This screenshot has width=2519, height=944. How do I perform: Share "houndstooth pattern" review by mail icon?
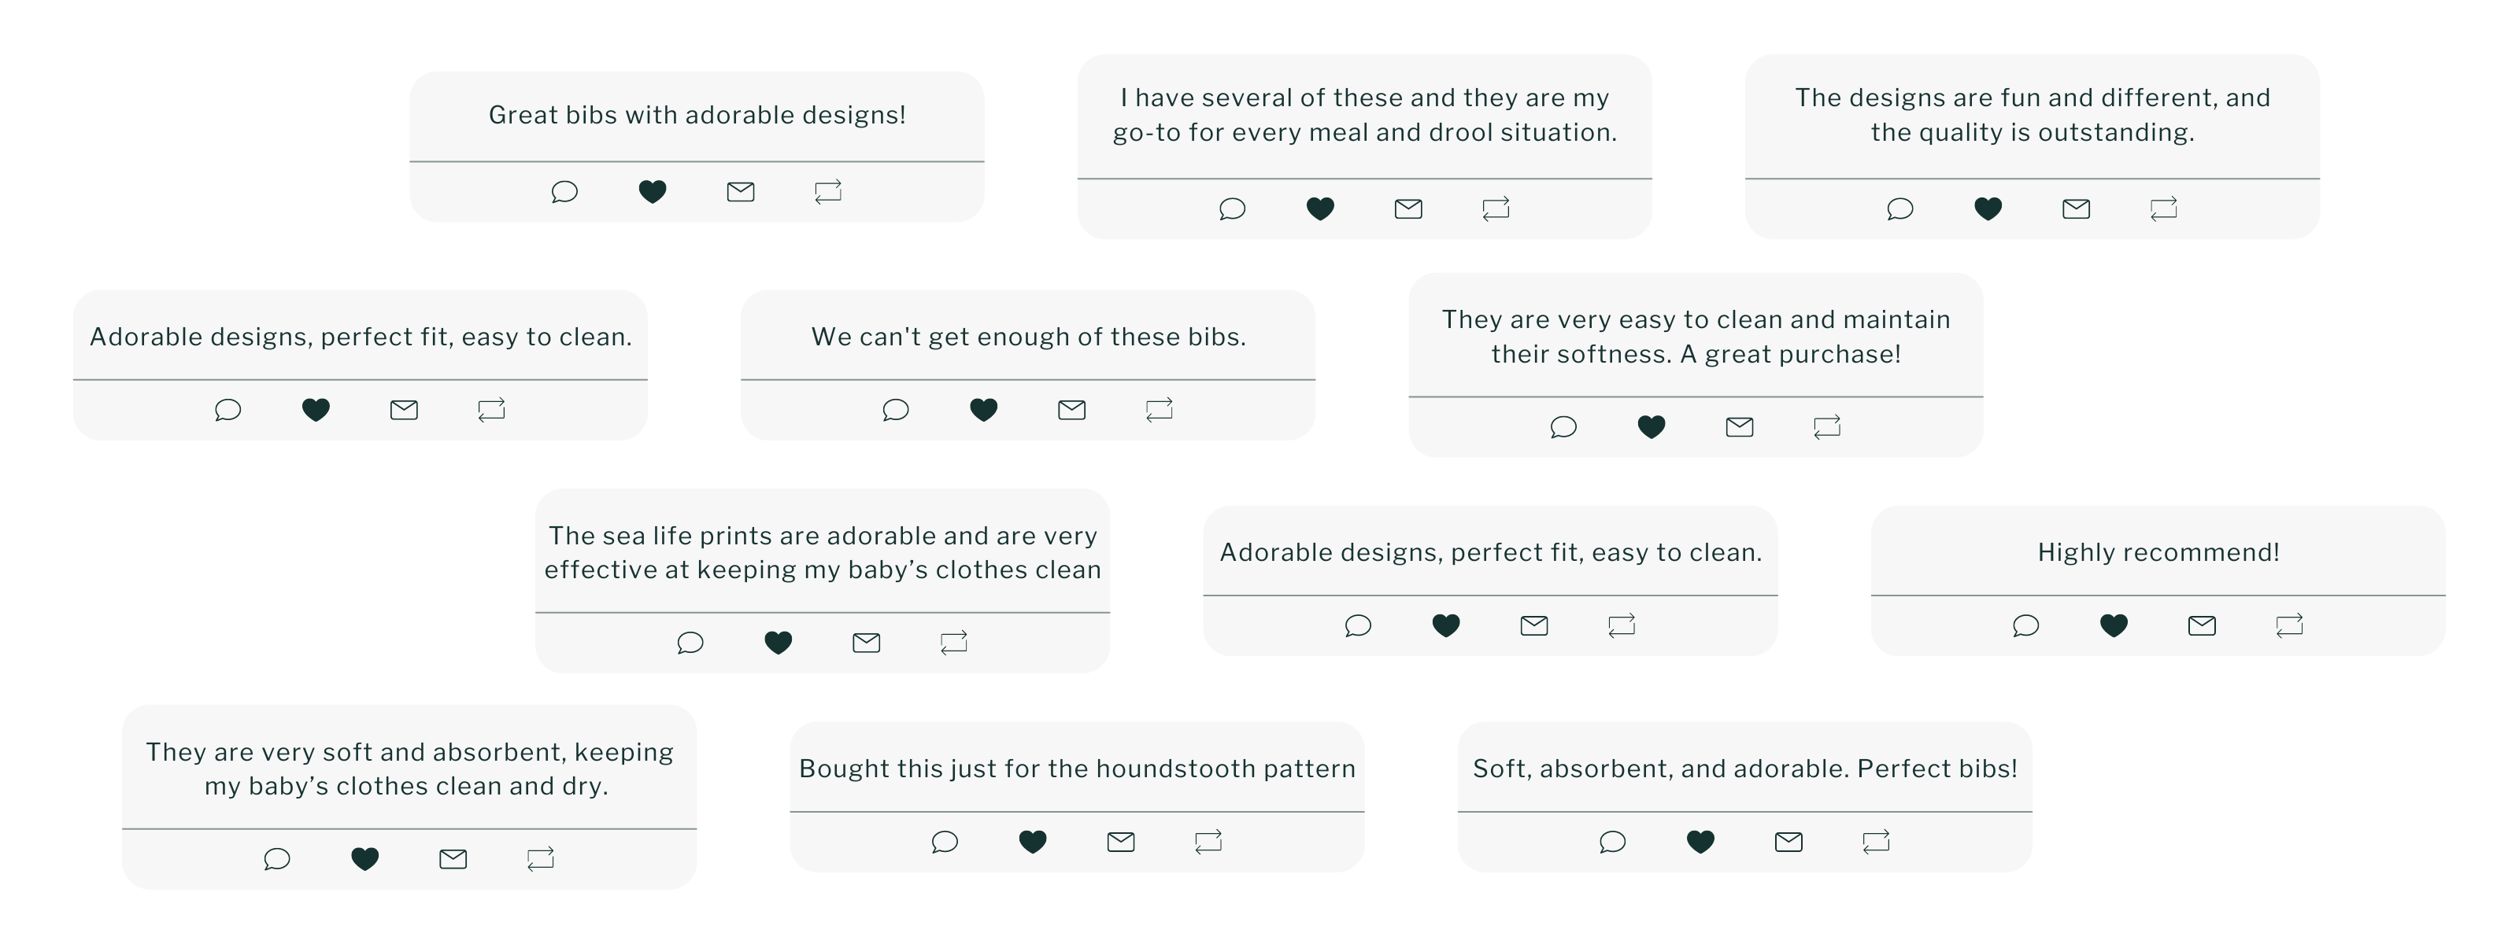1121,842
